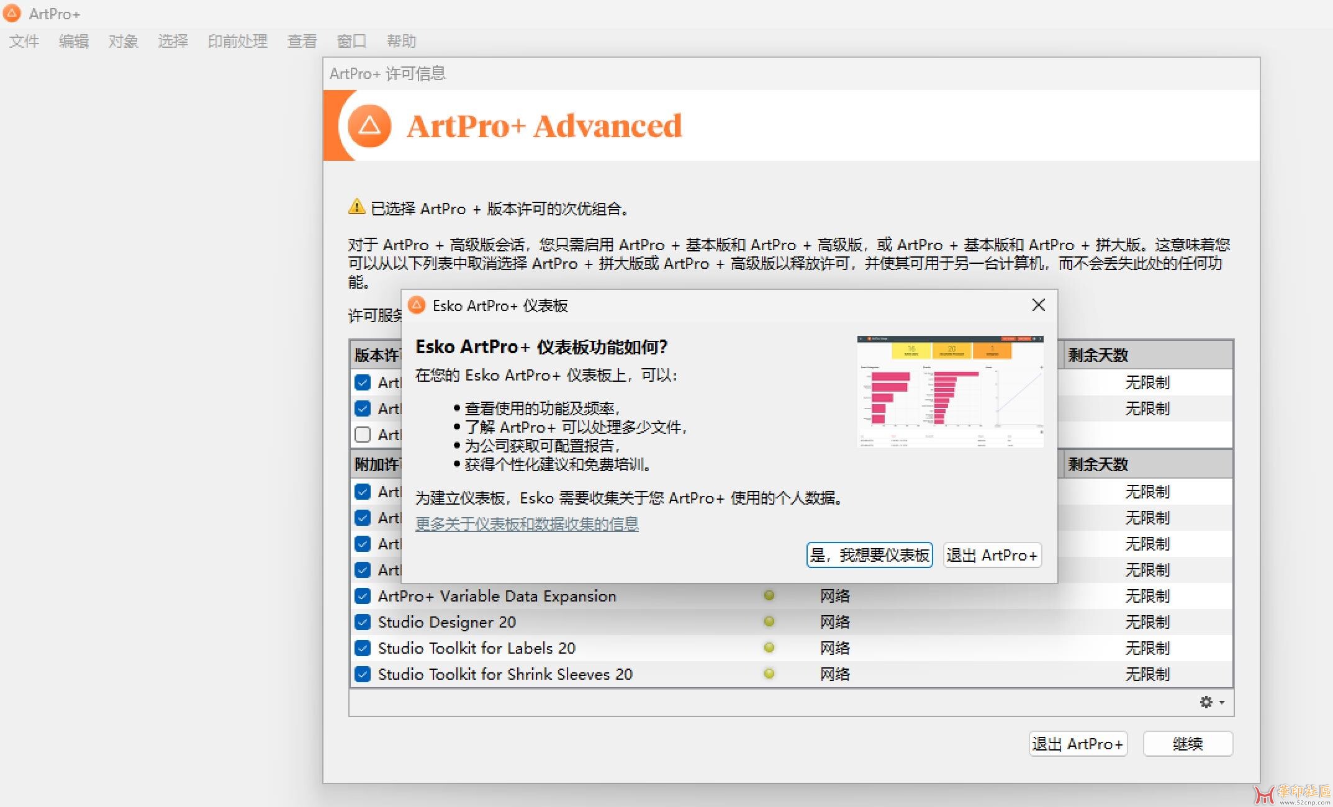Click heading Esko ArtPro+ 仪表板功能如何?
The width and height of the screenshot is (1333, 807).
point(541,347)
